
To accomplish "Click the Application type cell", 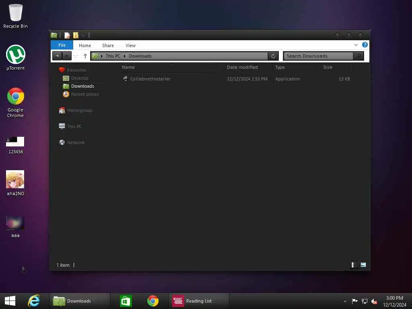I will coord(287,79).
